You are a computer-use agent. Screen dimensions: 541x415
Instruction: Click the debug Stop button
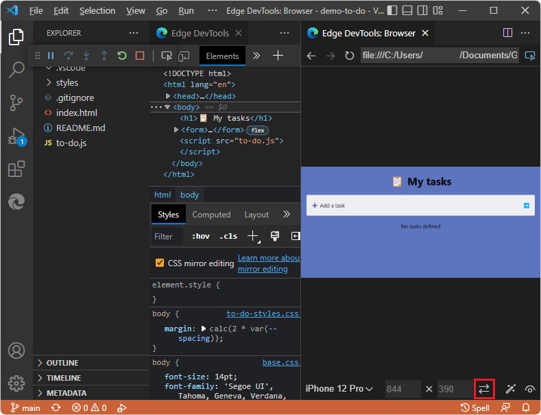pos(140,56)
